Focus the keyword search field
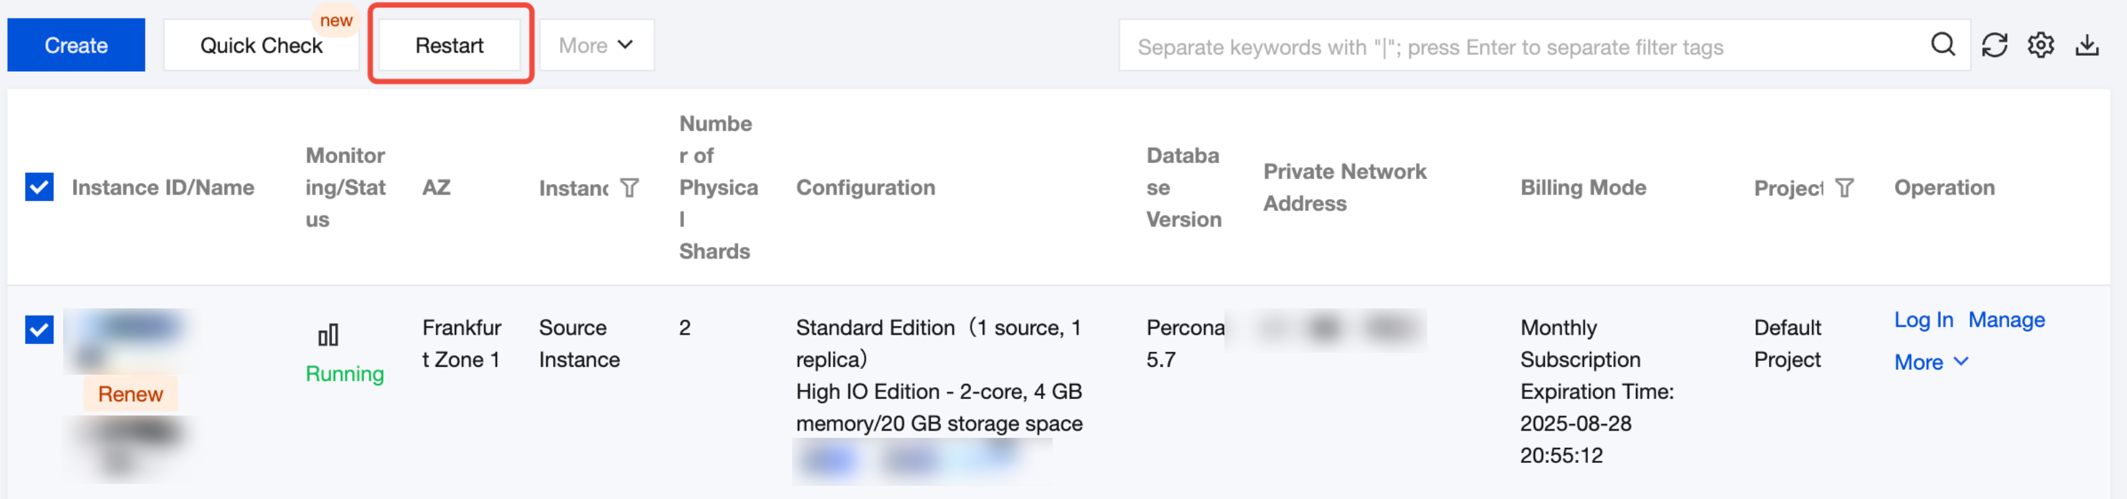 pyautogui.click(x=1519, y=47)
